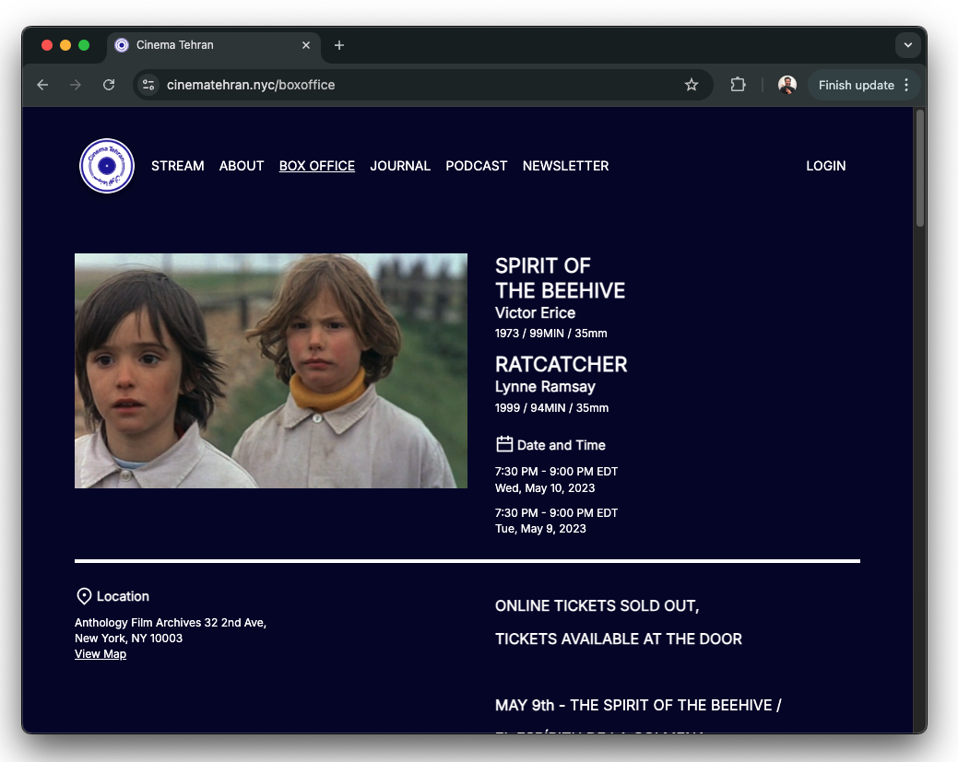Open site information icon in address bar
The height and width of the screenshot is (762, 958).
tap(148, 85)
